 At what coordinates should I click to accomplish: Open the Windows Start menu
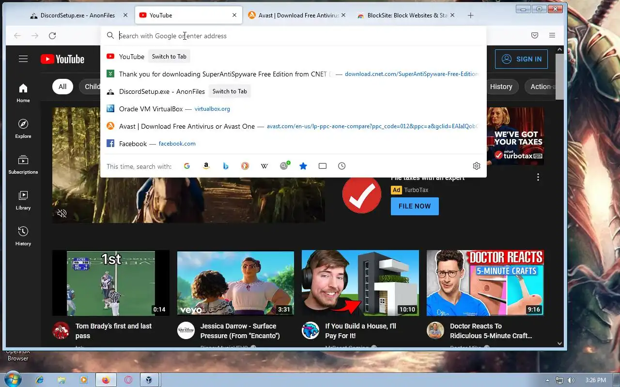coord(12,379)
